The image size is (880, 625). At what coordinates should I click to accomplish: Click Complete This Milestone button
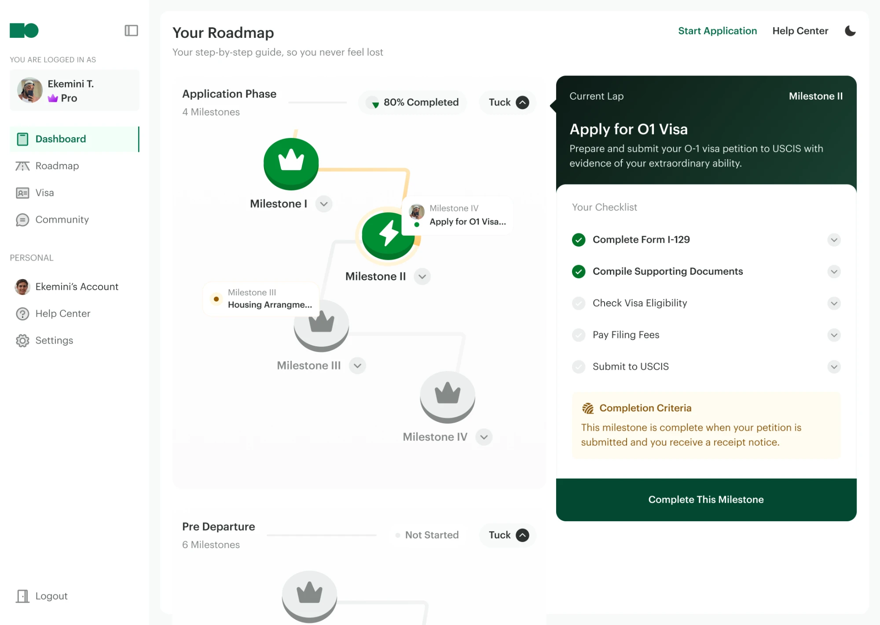pos(706,500)
